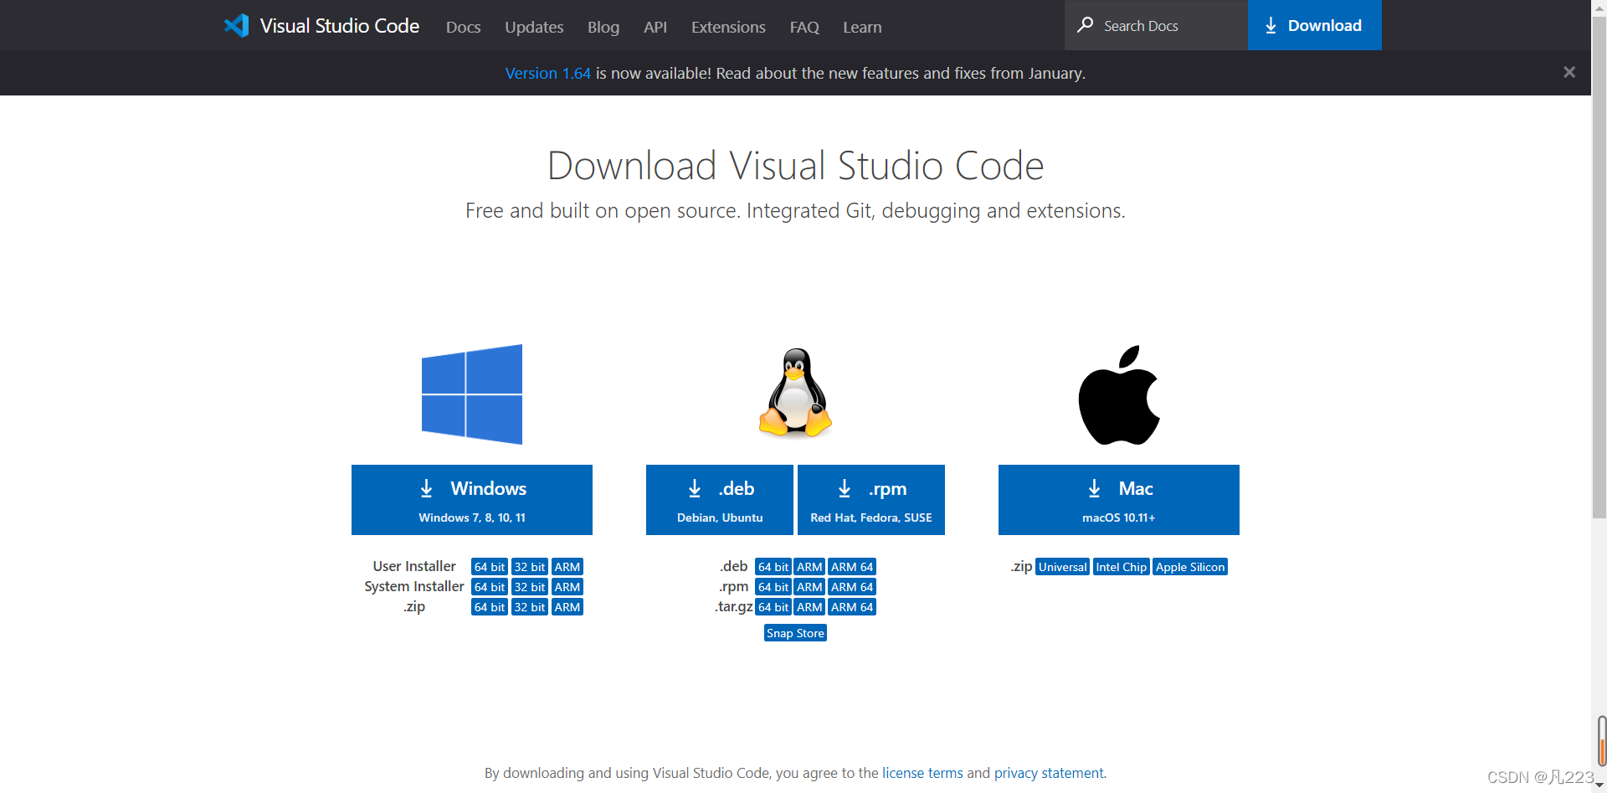The width and height of the screenshot is (1607, 793).
Task: Open the Updates menu item
Action: click(x=534, y=27)
